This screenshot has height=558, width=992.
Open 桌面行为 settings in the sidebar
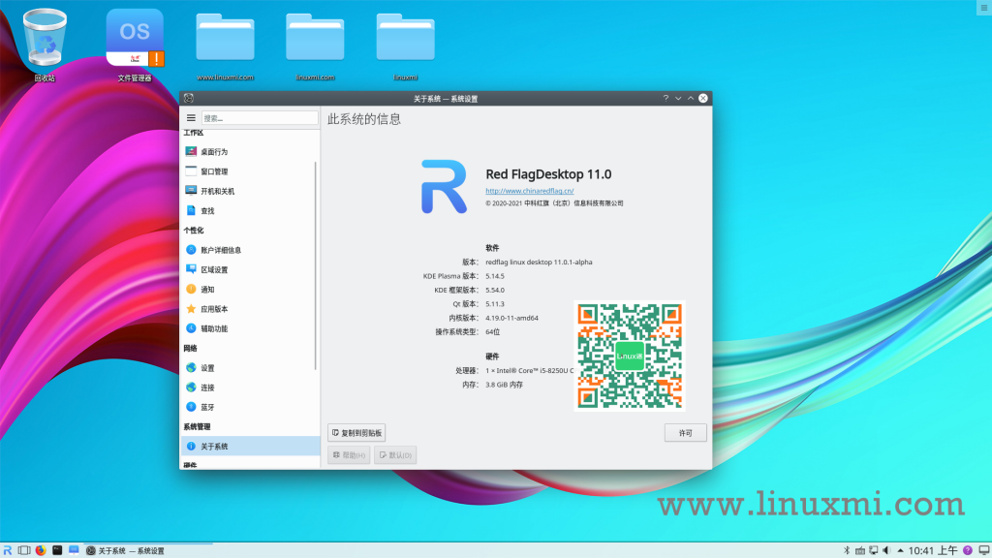tap(250, 152)
